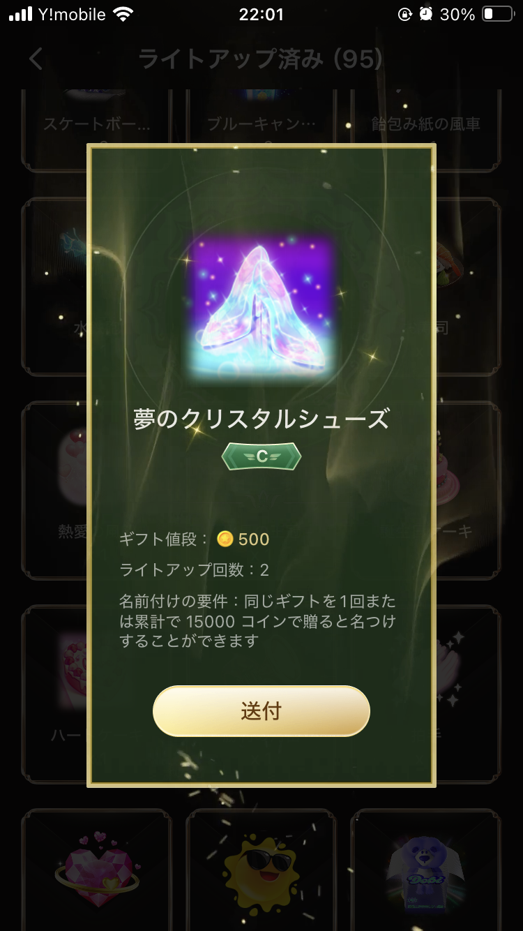Image resolution: width=523 pixels, height=931 pixels.
Task: Tap the green C rank badge
Action: click(261, 456)
